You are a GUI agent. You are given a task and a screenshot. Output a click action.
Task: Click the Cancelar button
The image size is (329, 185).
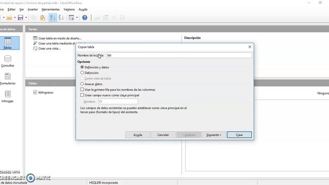(x=163, y=135)
